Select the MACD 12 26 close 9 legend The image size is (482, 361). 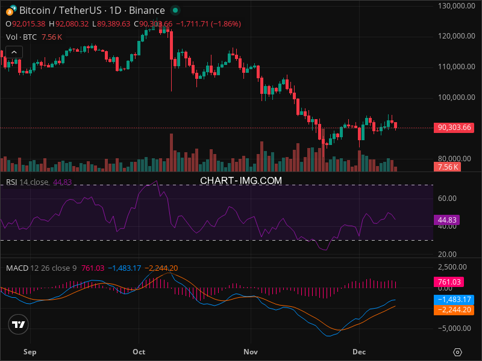(41, 268)
